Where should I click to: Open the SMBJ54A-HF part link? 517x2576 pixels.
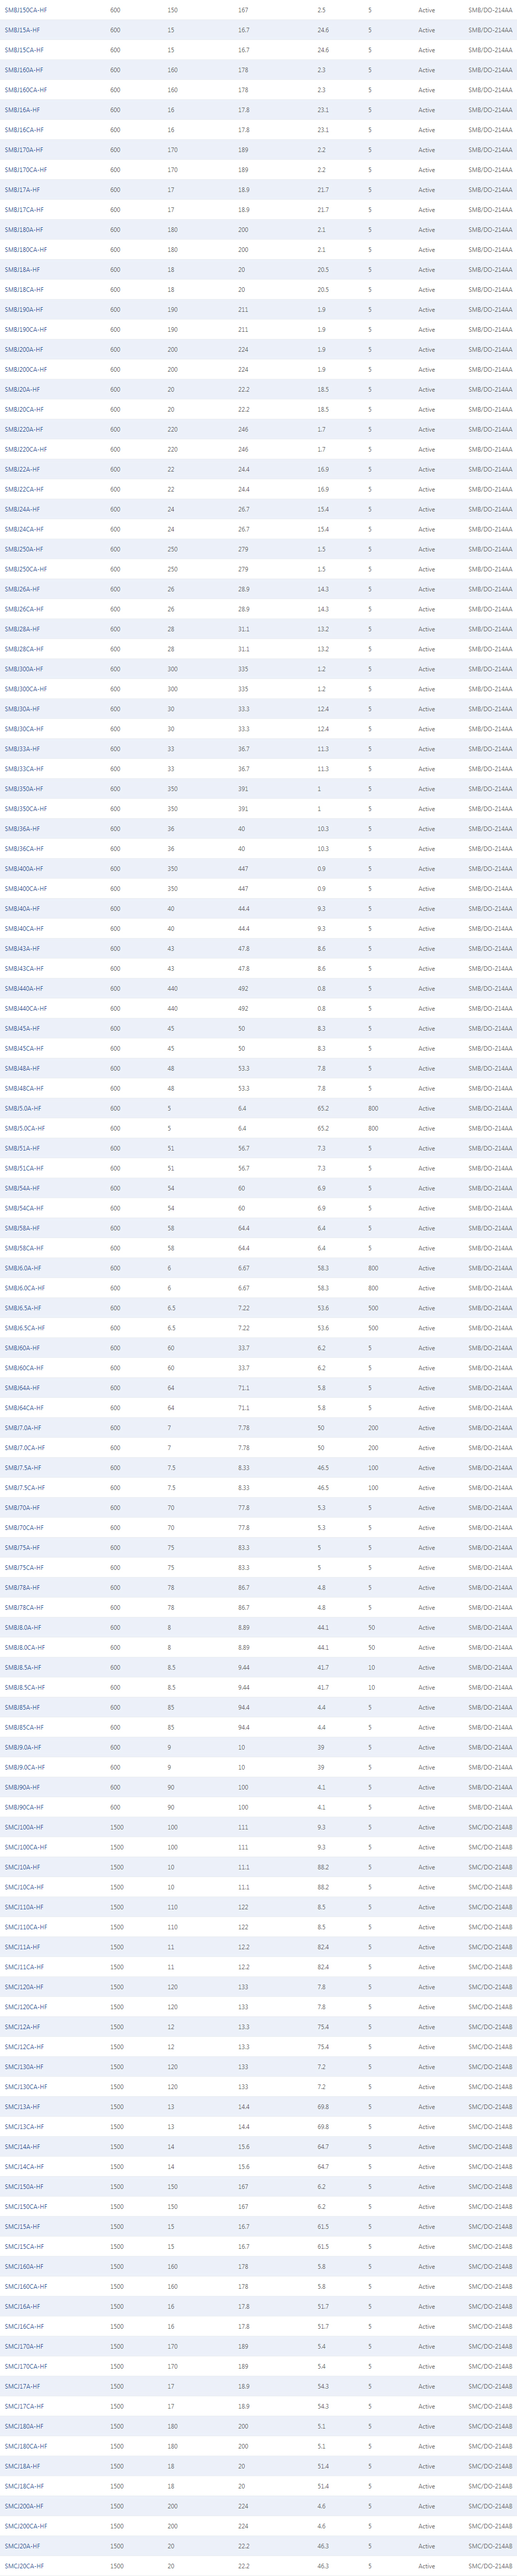(22, 1188)
